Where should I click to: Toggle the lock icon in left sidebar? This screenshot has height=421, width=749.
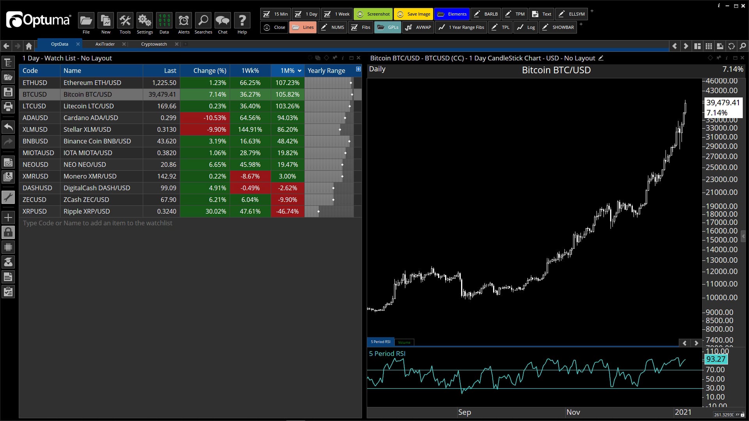click(8, 232)
